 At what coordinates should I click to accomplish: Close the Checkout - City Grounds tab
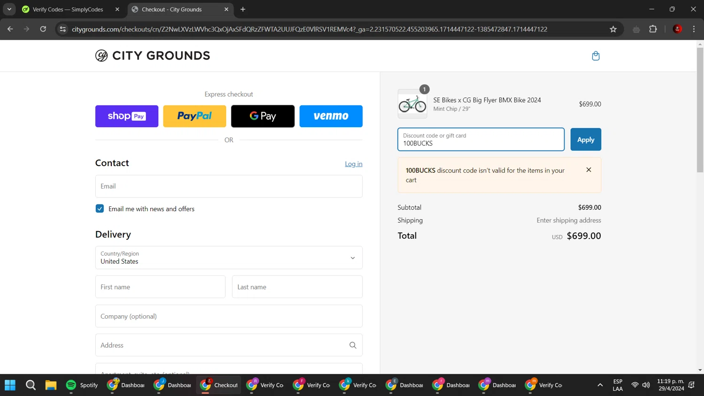click(x=226, y=9)
